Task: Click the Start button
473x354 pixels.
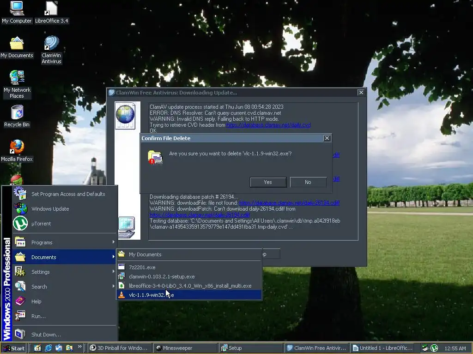Action: (x=14, y=348)
